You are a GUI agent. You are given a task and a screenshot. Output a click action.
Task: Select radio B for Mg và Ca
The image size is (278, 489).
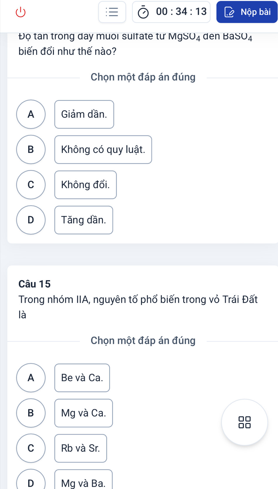pos(31,413)
